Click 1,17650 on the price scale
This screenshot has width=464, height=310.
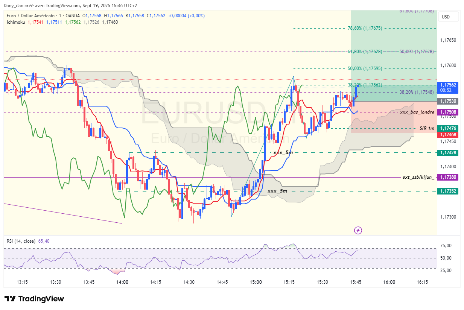(x=448, y=40)
